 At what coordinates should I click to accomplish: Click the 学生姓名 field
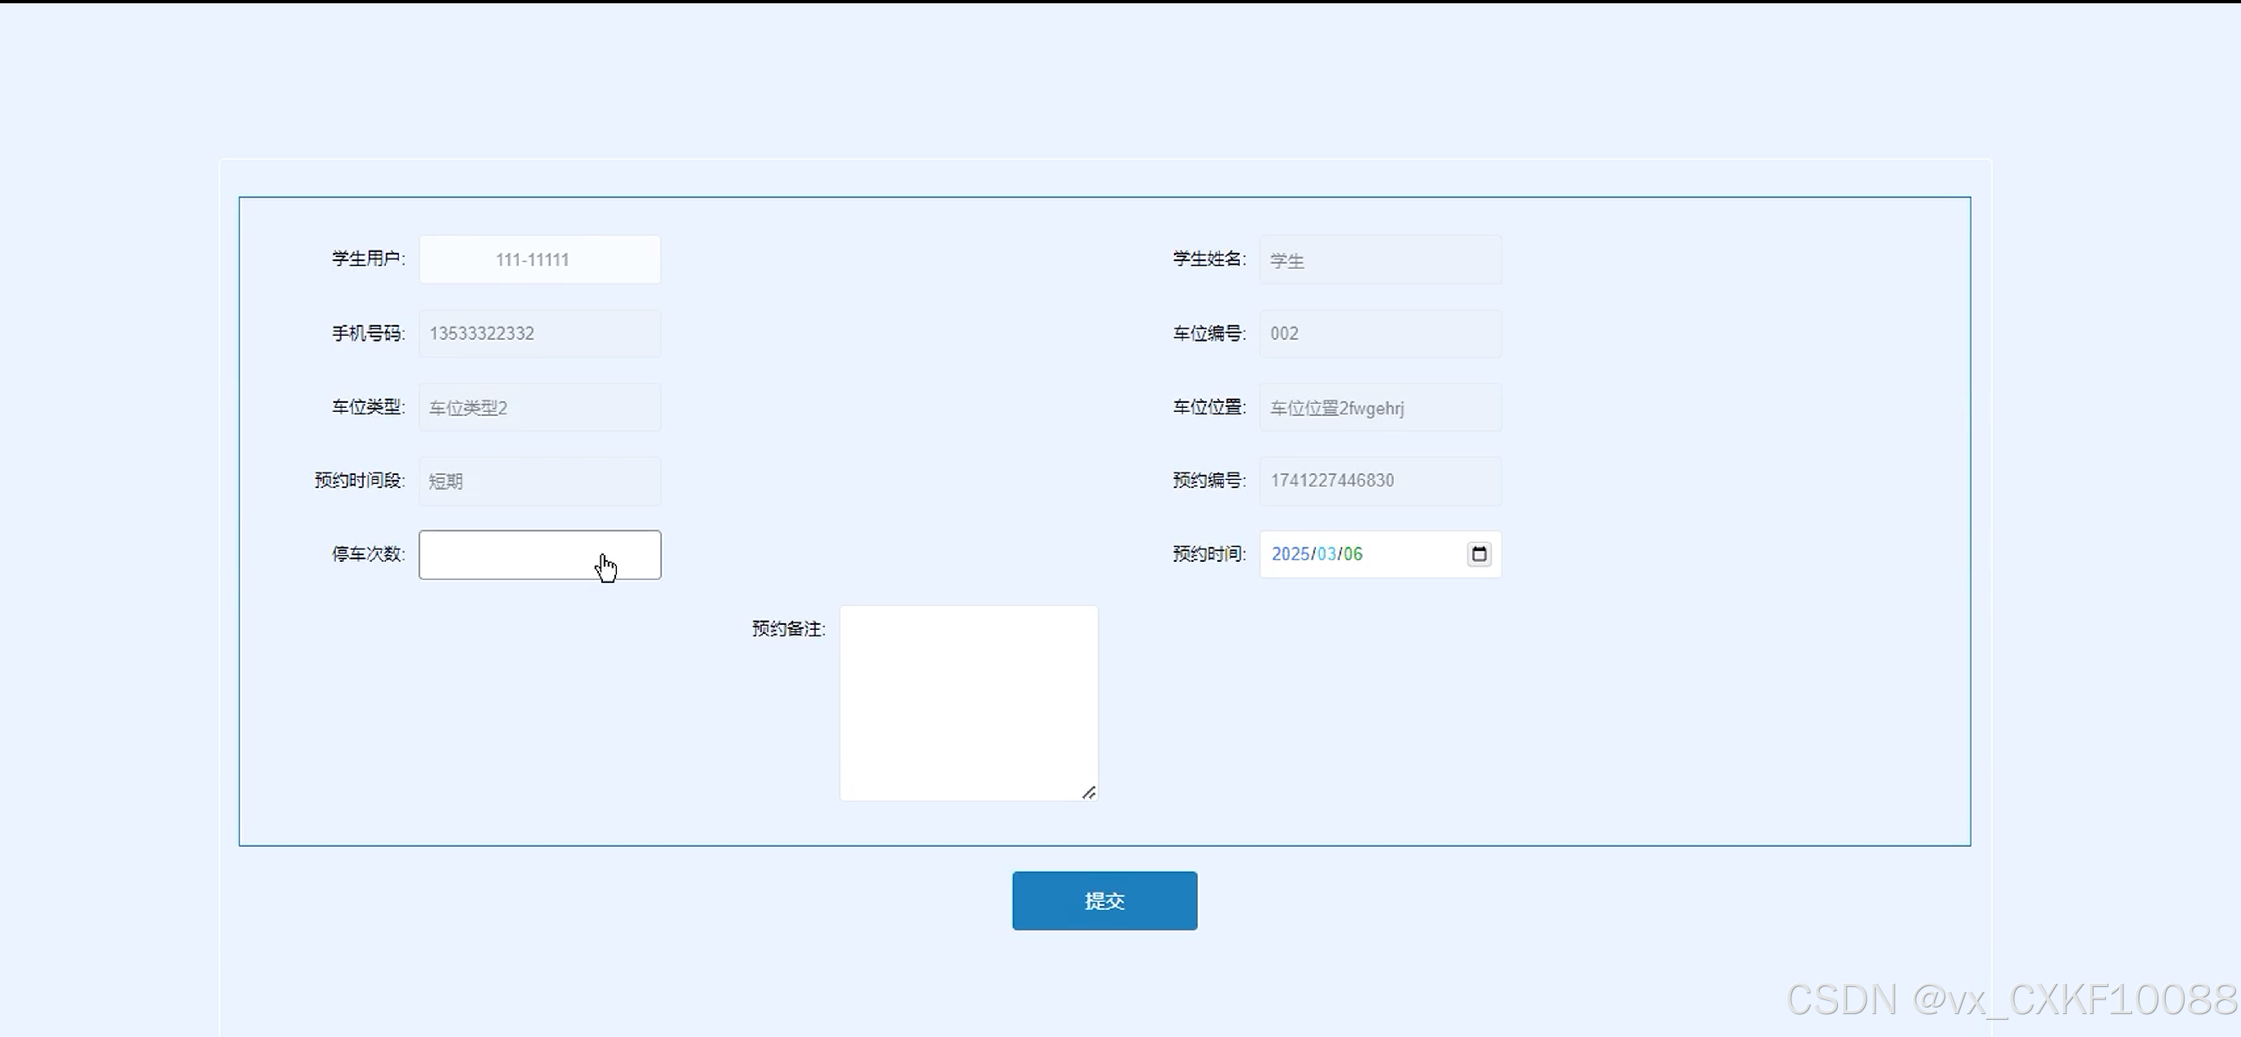[x=1380, y=259]
